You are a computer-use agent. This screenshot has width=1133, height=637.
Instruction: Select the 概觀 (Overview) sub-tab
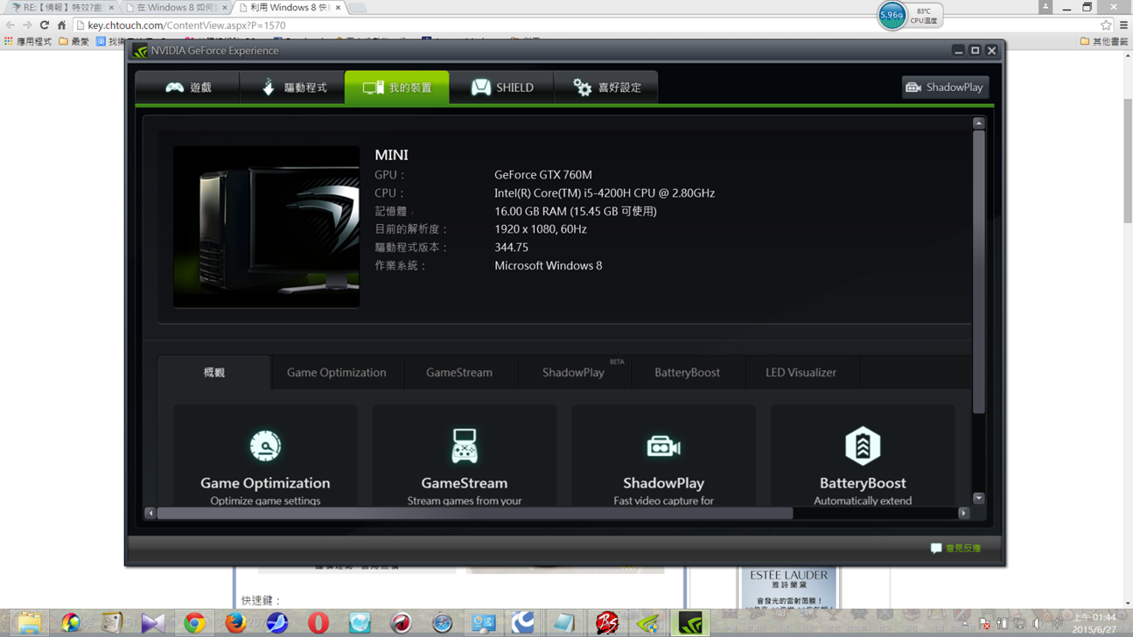click(x=214, y=373)
